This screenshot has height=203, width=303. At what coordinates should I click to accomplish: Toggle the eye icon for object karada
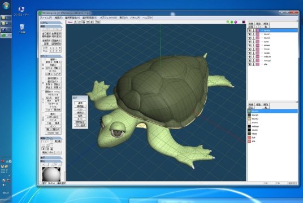(250, 30)
